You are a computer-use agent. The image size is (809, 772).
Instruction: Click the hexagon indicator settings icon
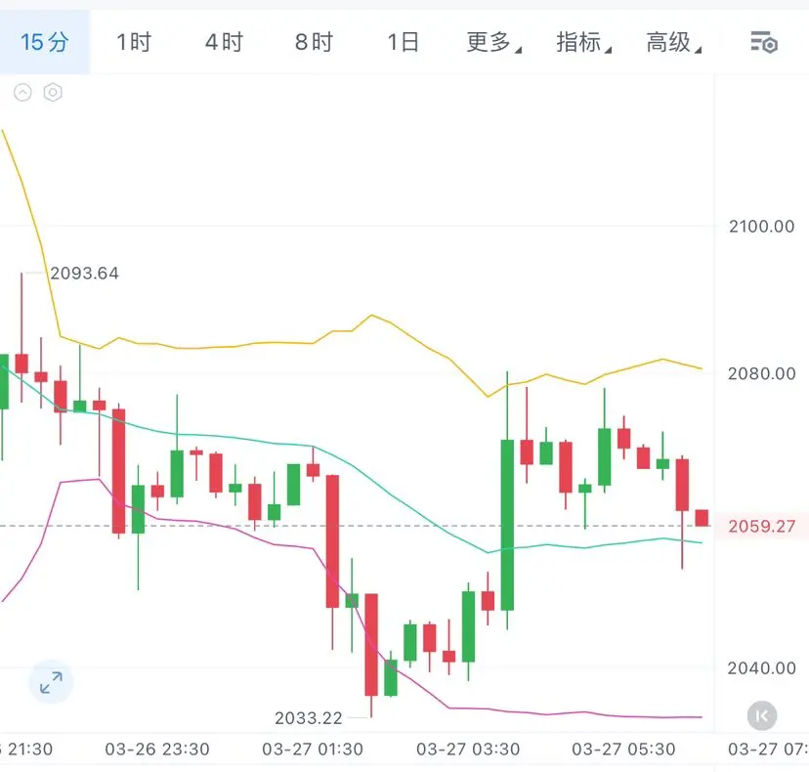coord(54,93)
